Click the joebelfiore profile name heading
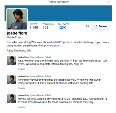 17,33
